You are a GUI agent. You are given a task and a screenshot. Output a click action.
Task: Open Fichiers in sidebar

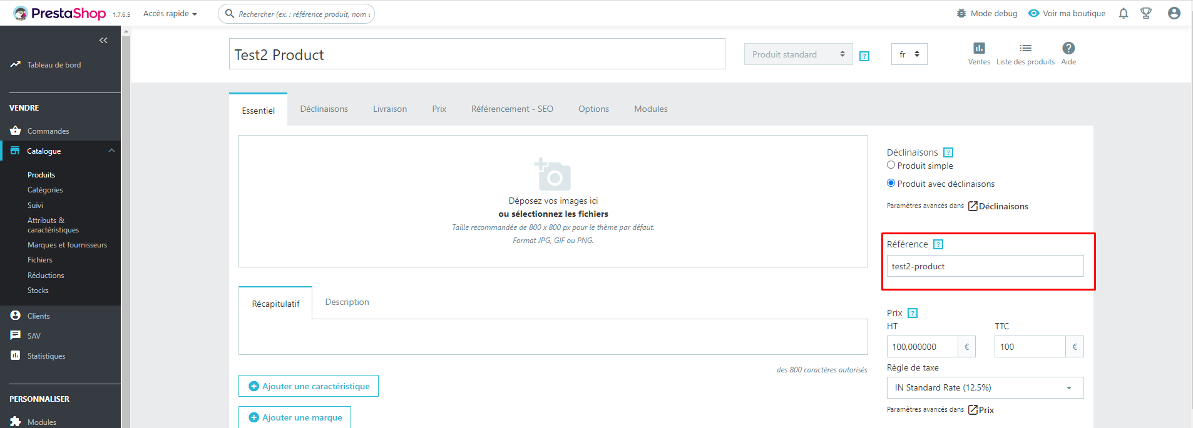[x=40, y=260]
